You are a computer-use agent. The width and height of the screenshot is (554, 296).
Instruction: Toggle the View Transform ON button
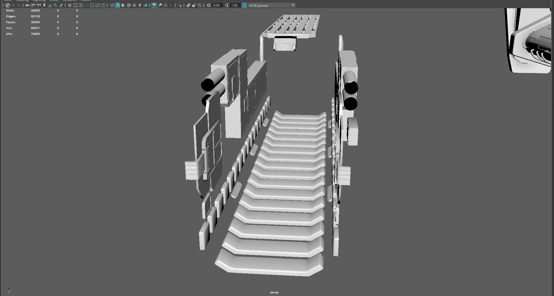pyautogui.click(x=244, y=5)
